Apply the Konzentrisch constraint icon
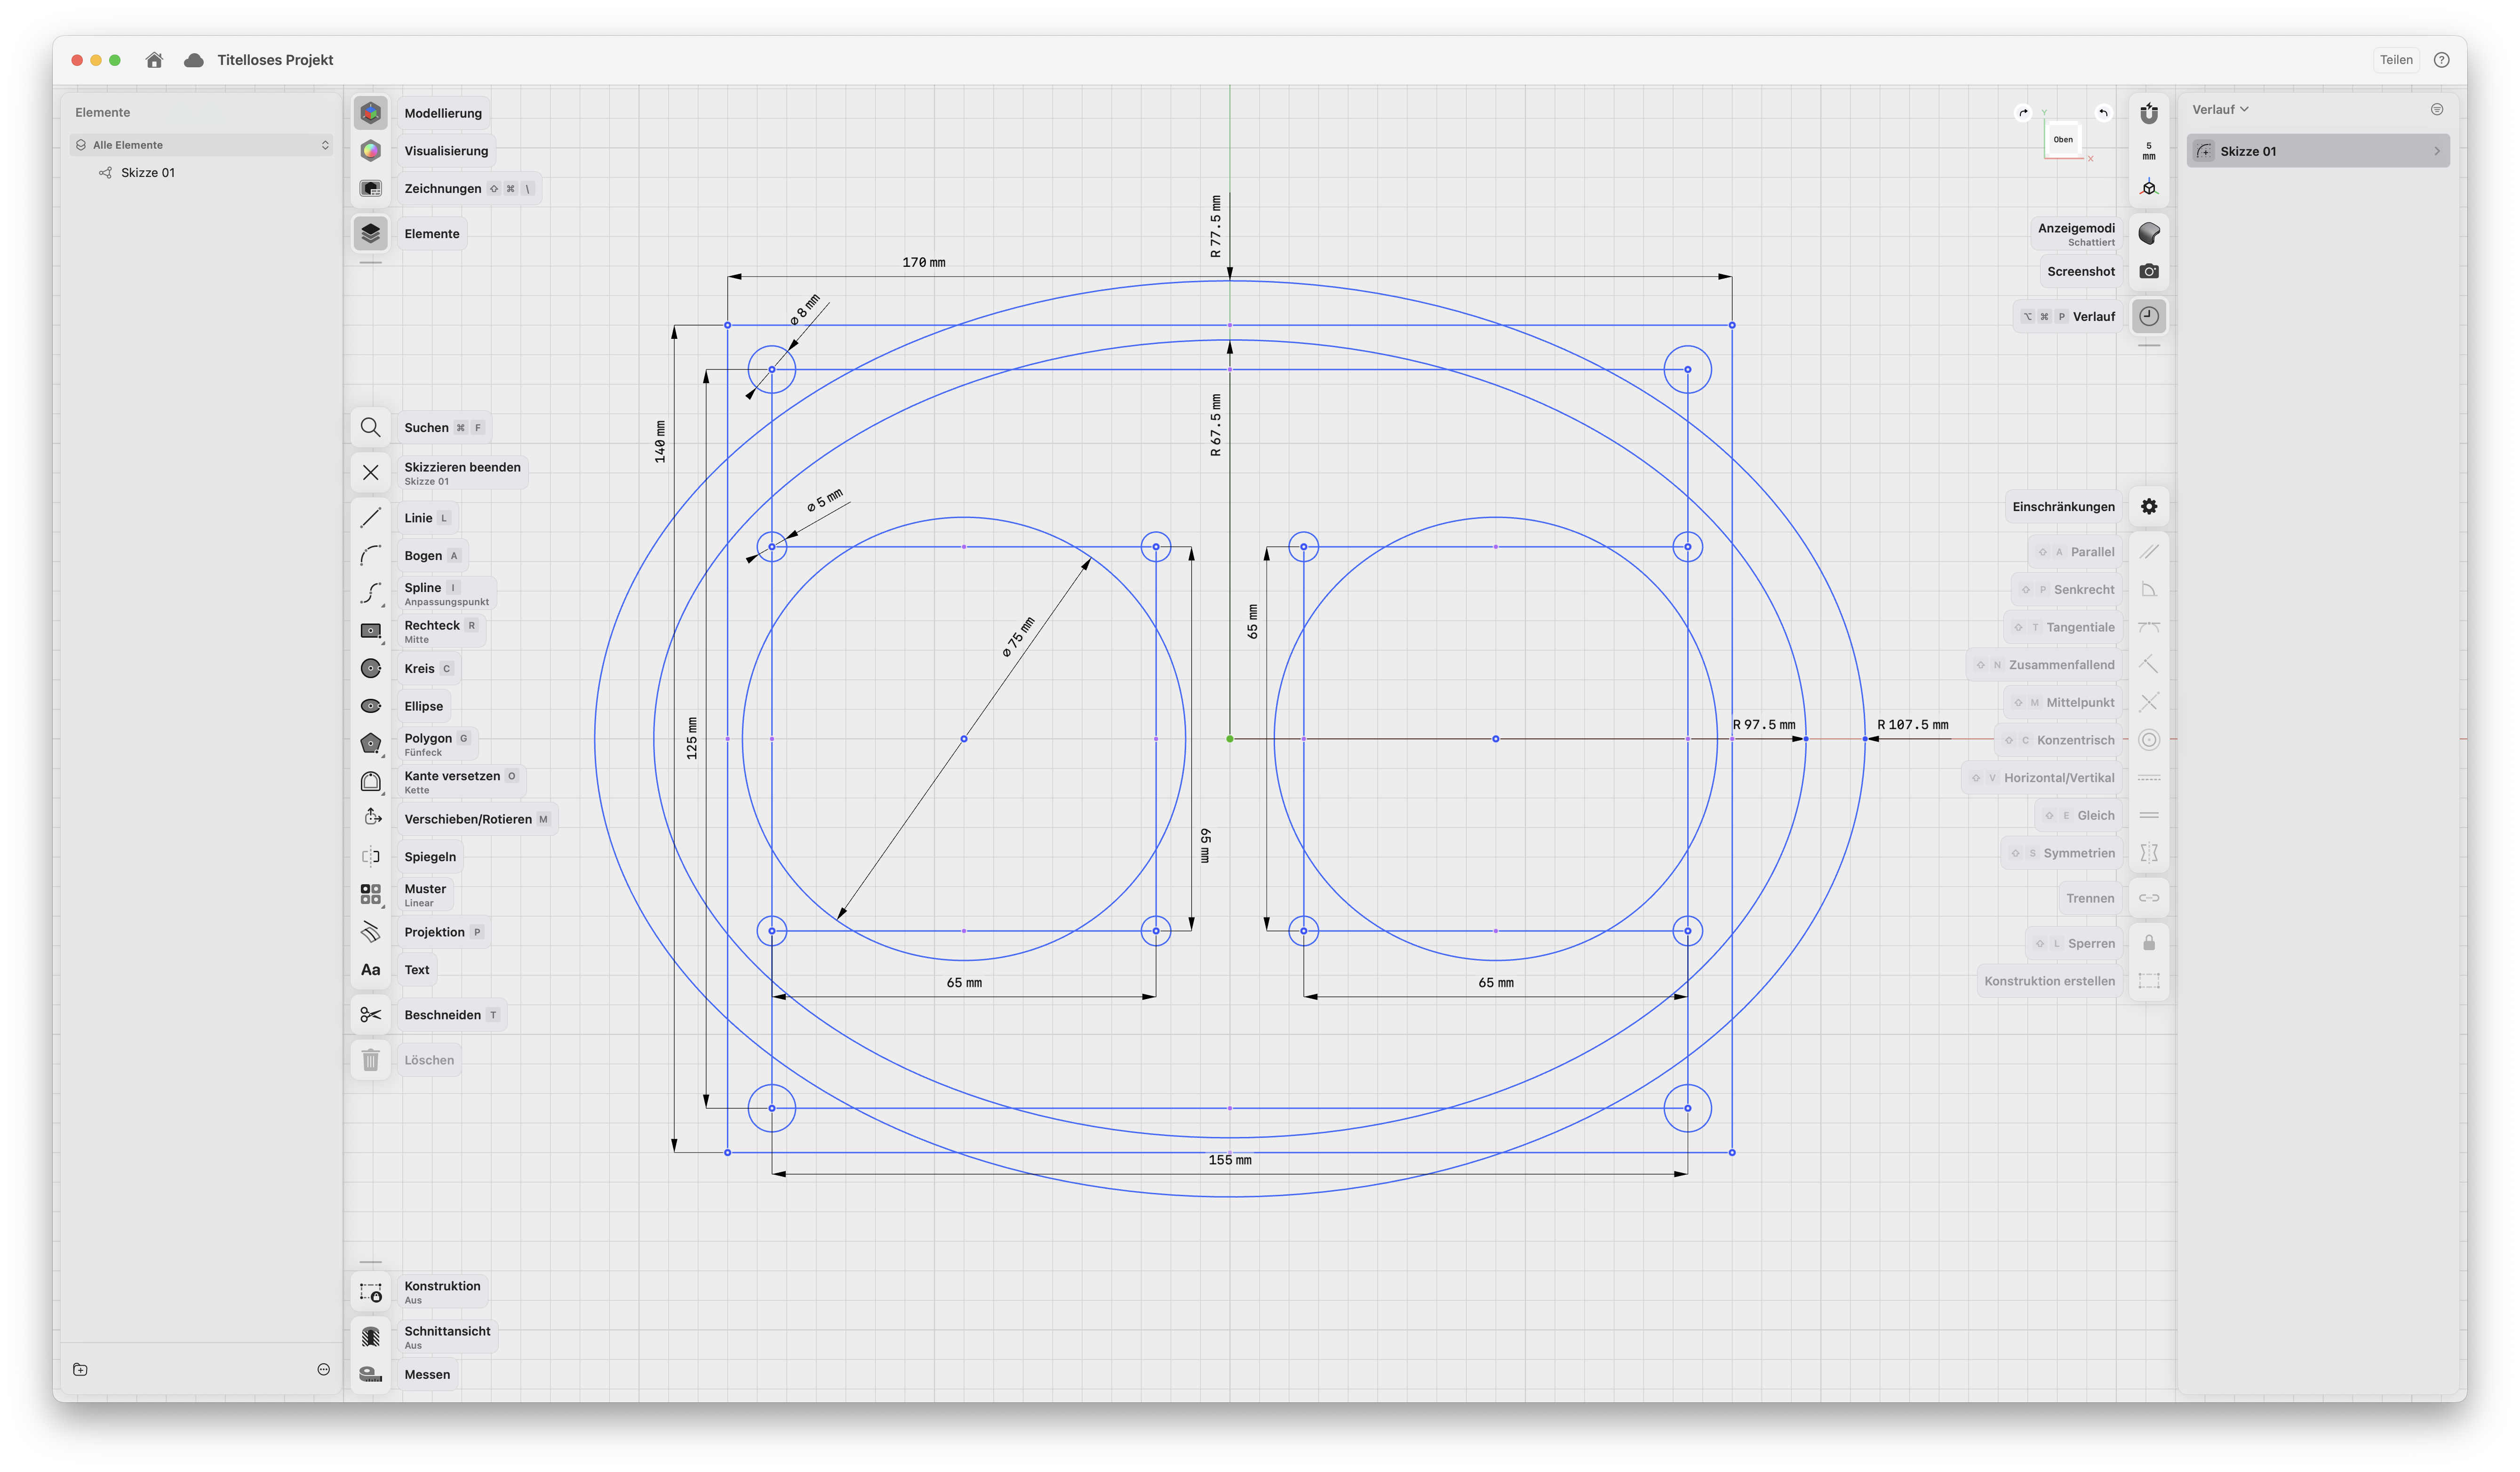The width and height of the screenshot is (2520, 1472). coord(2148,740)
